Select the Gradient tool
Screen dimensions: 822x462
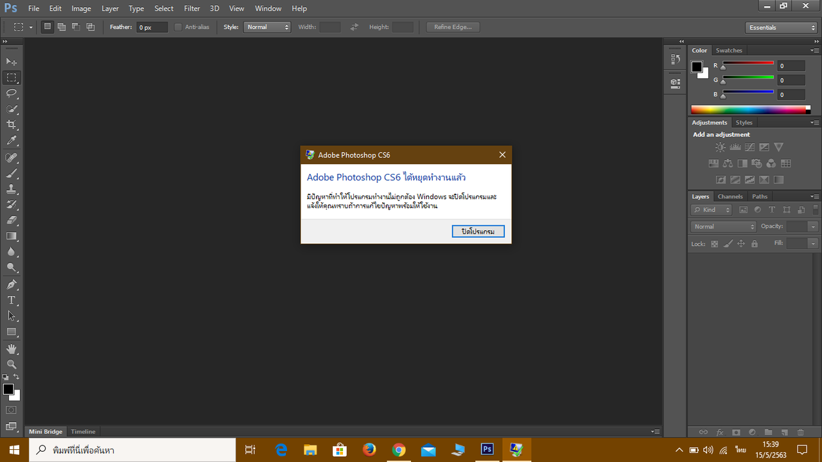12,236
